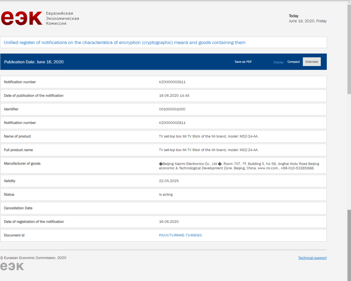This screenshot has height=281, width=351.
Task: Click the red EEK logo at top
Action: 22,18
